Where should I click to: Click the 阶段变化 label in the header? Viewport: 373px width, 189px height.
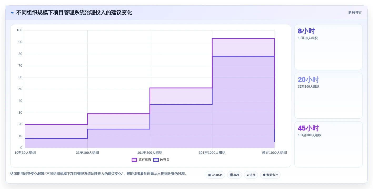[x=355, y=13]
